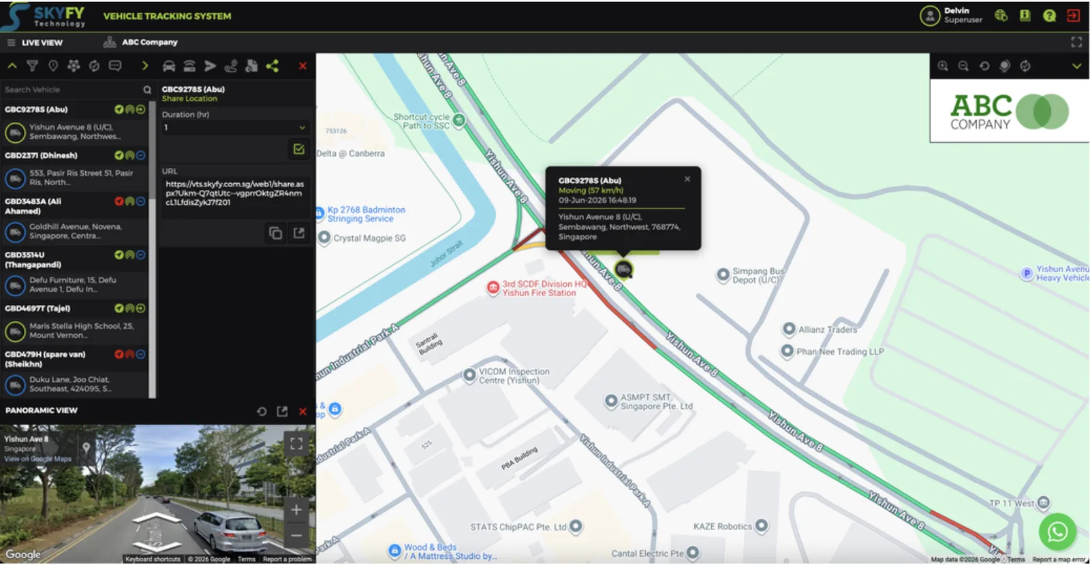Close the Panoramic View with red X
This screenshot has width=1090, height=567.
coord(302,412)
